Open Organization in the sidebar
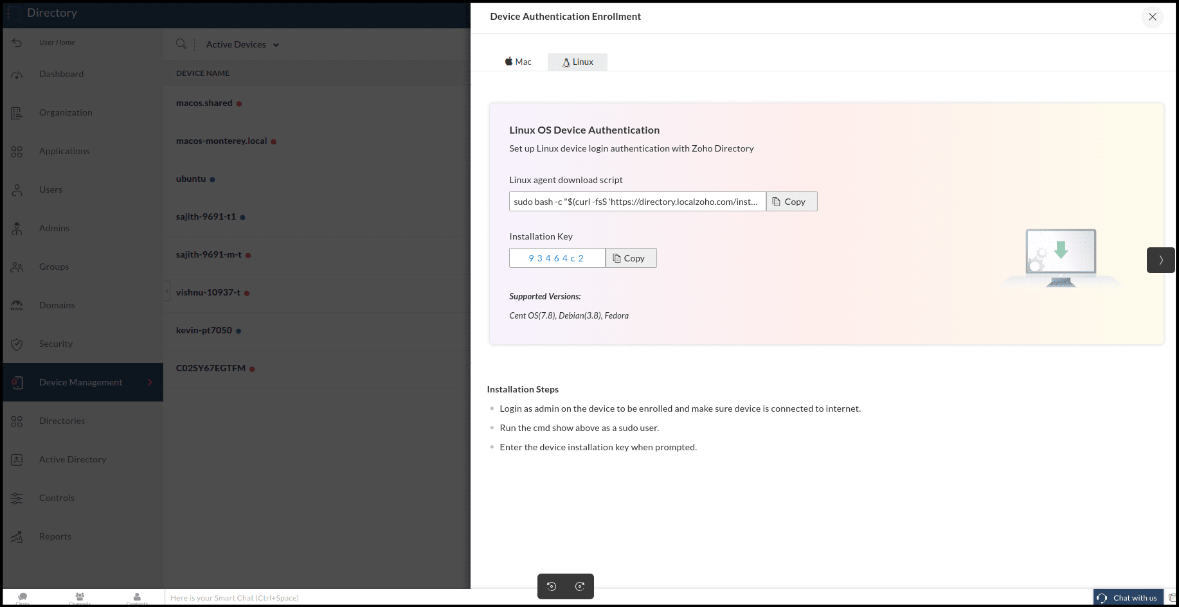 coord(66,113)
